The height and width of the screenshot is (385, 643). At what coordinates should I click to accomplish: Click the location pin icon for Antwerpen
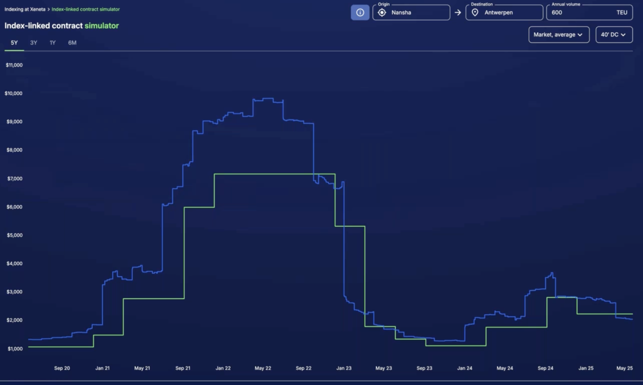pos(475,12)
